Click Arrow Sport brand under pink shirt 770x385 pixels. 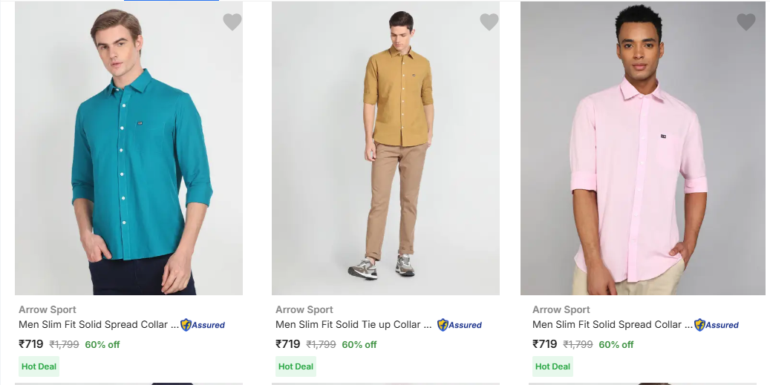[x=561, y=309]
